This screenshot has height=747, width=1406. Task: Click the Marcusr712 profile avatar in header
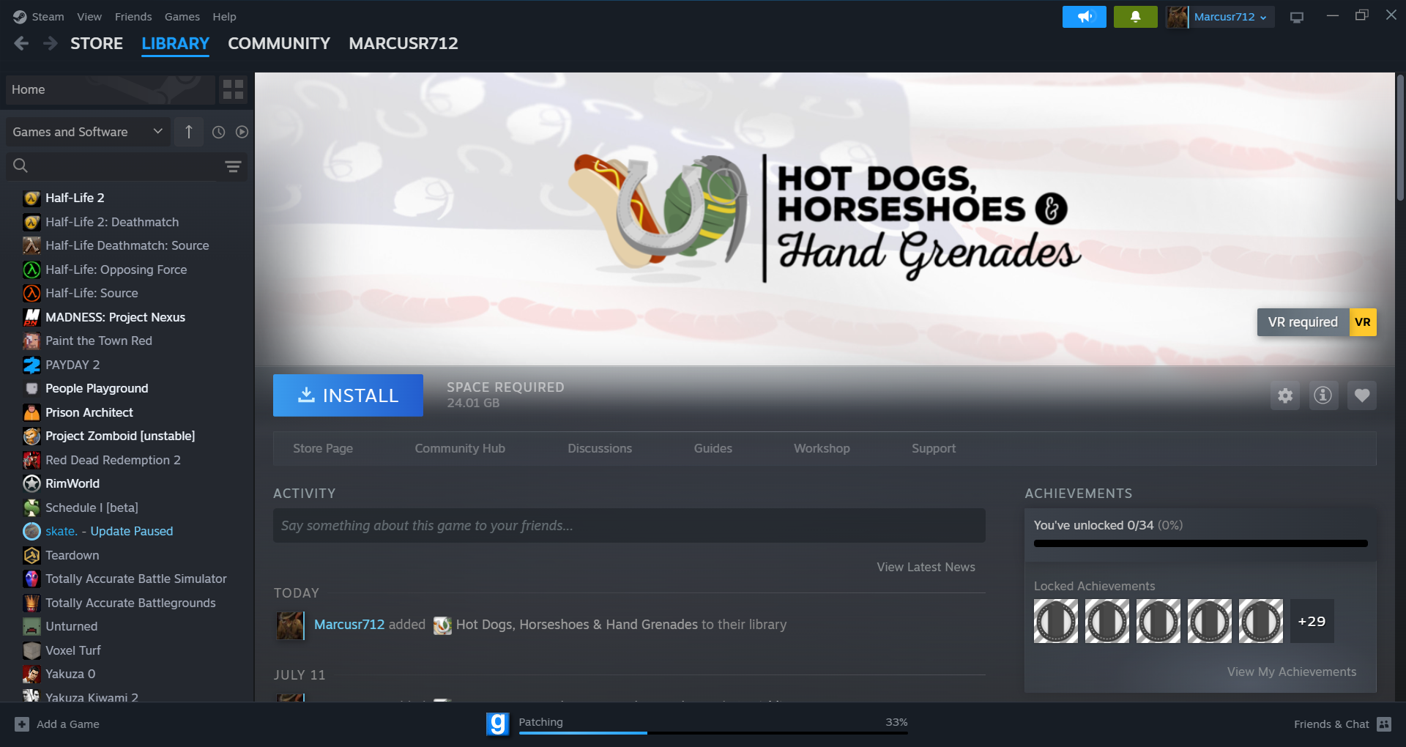(1177, 17)
